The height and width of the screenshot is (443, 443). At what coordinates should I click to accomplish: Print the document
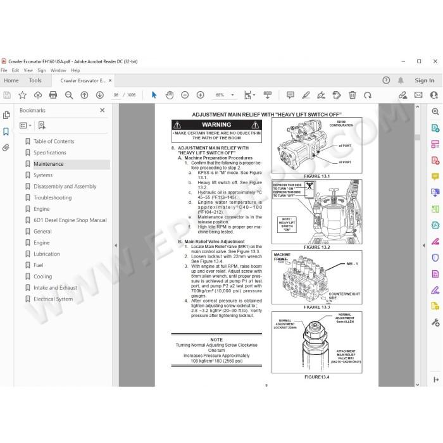pos(53,95)
